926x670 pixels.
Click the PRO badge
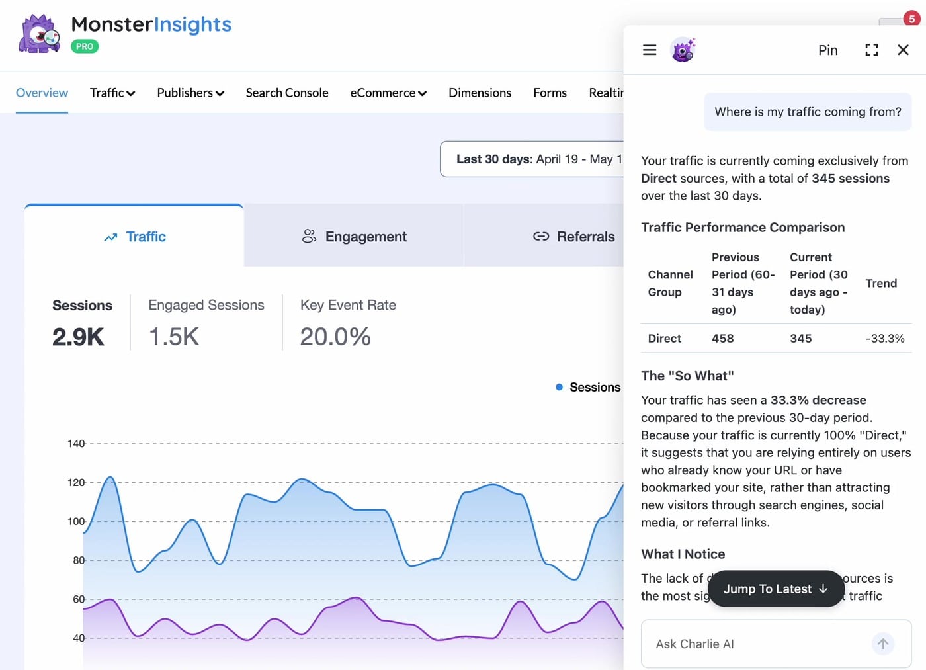tap(85, 46)
